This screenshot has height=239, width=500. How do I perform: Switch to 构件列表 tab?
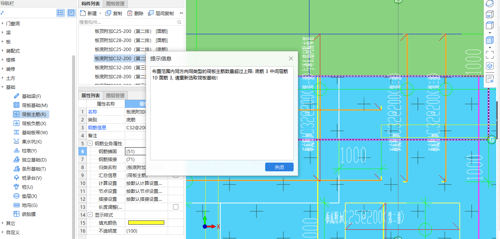91,4
